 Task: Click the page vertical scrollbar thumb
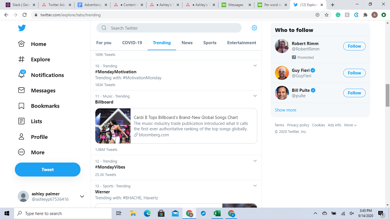pos(387,95)
